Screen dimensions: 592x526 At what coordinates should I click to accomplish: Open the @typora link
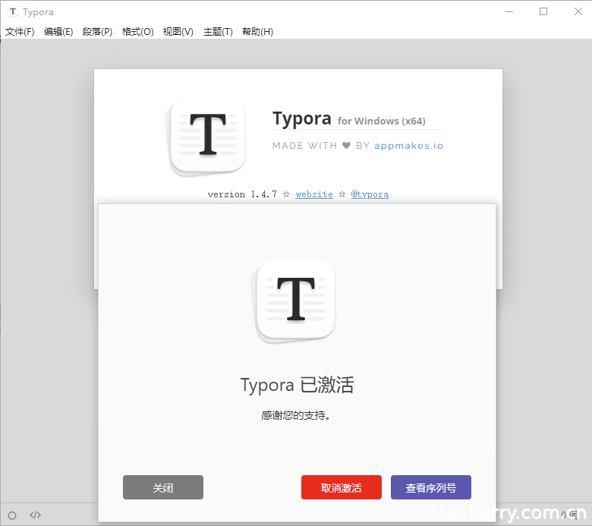click(370, 194)
